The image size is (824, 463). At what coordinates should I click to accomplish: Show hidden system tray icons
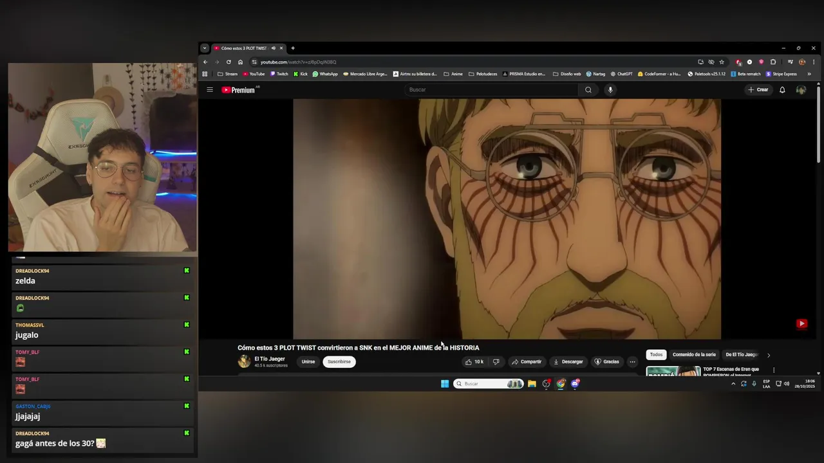tap(733, 384)
